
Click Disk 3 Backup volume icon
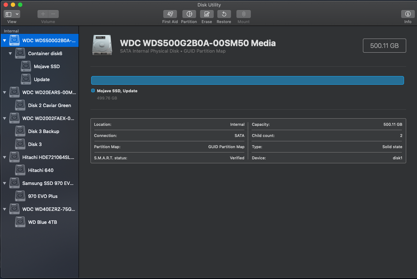tap(20, 131)
